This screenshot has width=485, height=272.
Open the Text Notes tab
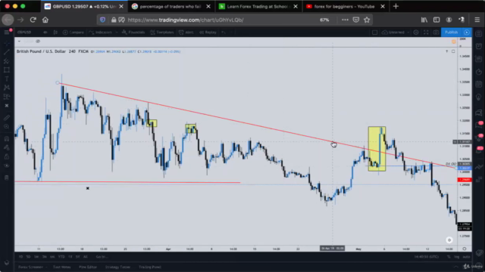click(62, 267)
